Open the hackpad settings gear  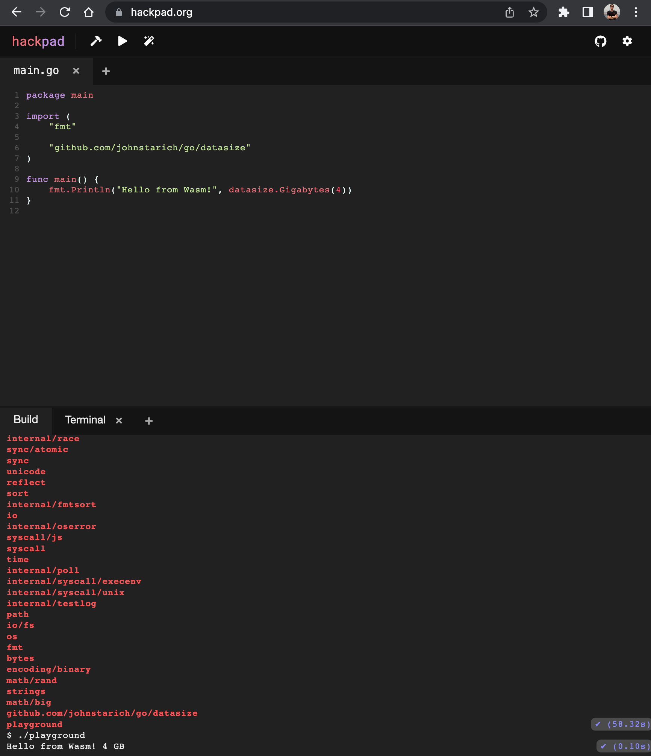(x=627, y=41)
